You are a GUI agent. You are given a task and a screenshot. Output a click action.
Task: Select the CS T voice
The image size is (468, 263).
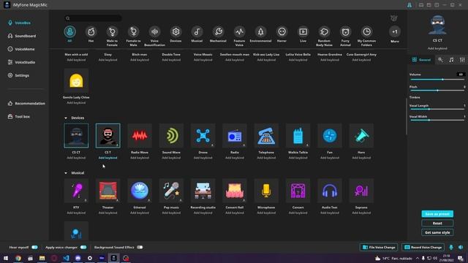pyautogui.click(x=107, y=136)
